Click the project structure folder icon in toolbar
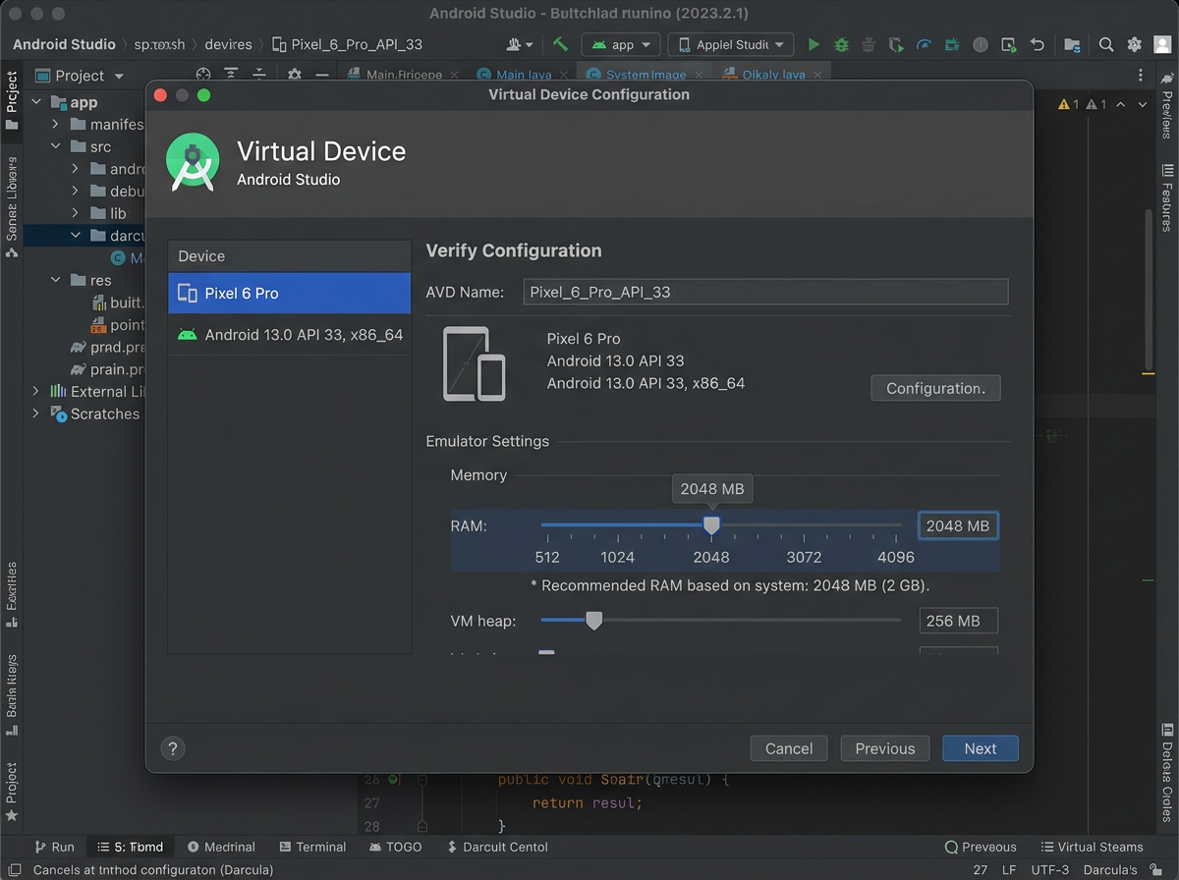This screenshot has width=1179, height=880. click(1072, 44)
